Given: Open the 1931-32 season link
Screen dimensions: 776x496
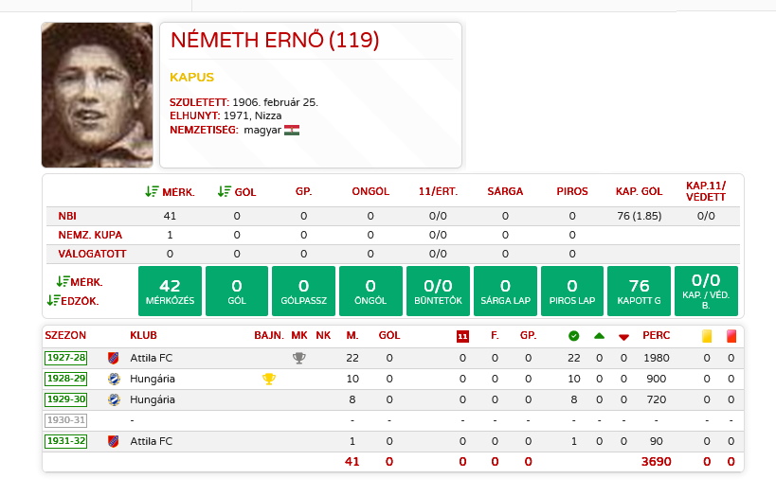Looking at the screenshot, I should coord(65,441).
